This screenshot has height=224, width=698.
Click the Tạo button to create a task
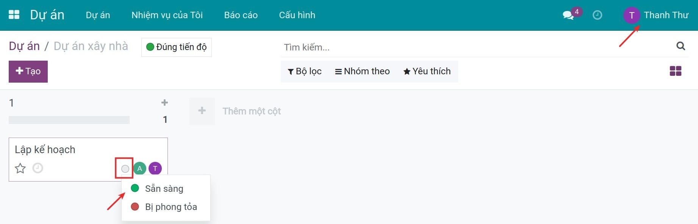28,71
